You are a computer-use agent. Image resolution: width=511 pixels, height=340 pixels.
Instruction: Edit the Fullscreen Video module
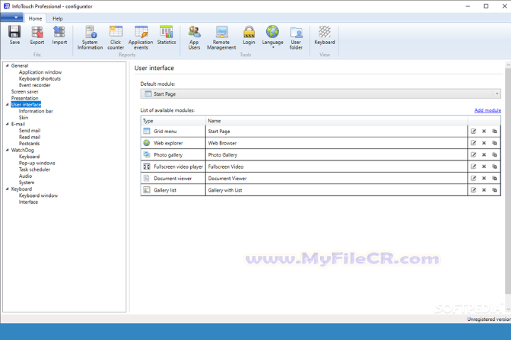(x=473, y=166)
